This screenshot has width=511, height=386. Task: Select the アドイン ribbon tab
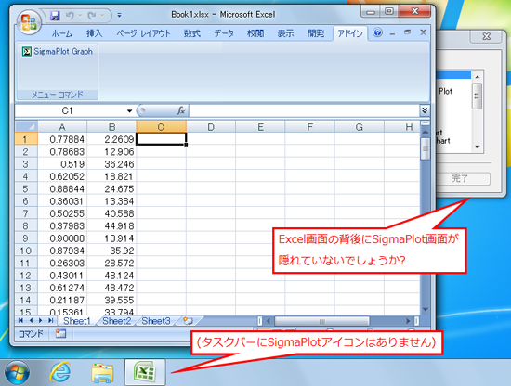[x=350, y=33]
